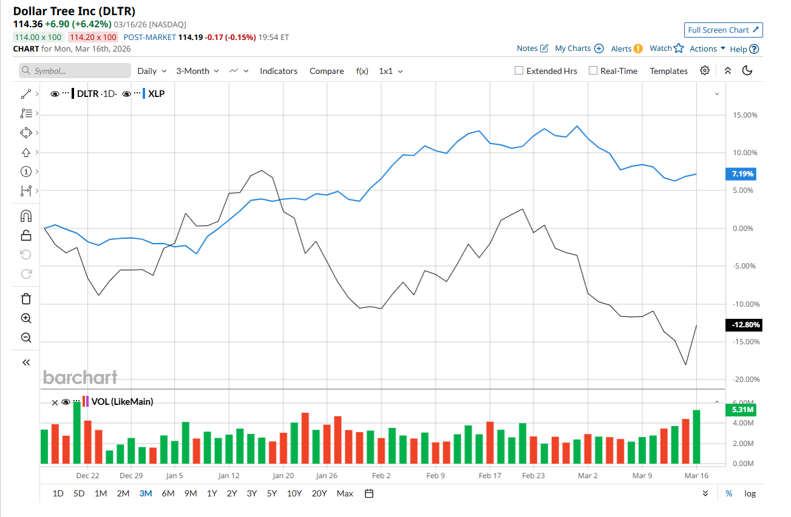The height and width of the screenshot is (517, 791).
Task: Open the f(x) expressions menu
Action: (362, 71)
